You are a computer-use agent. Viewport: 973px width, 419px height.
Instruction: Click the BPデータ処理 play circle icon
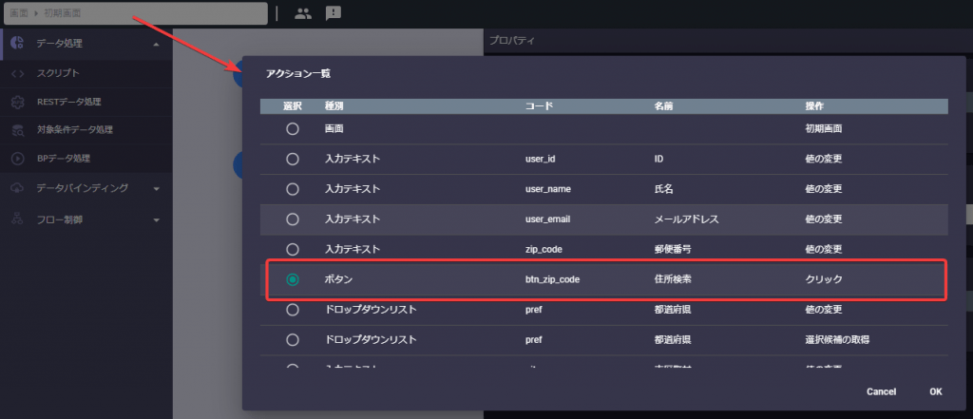[18, 159]
